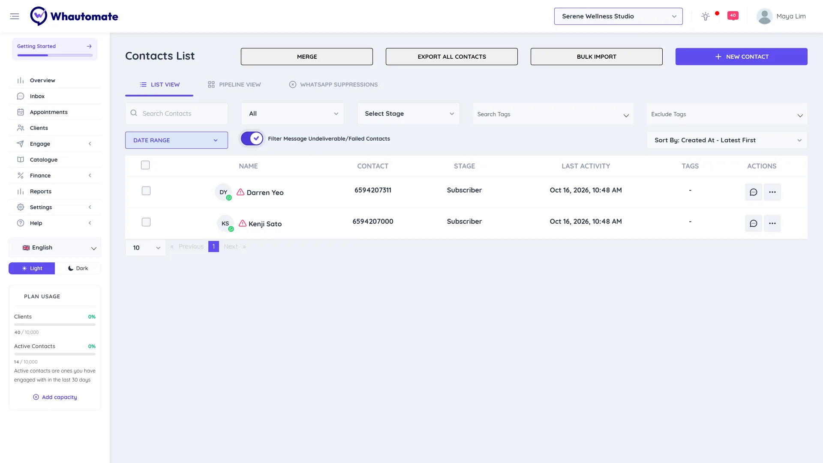This screenshot has height=463, width=823.
Task: Check the Darren Yeo row checkbox
Action: [x=146, y=191]
